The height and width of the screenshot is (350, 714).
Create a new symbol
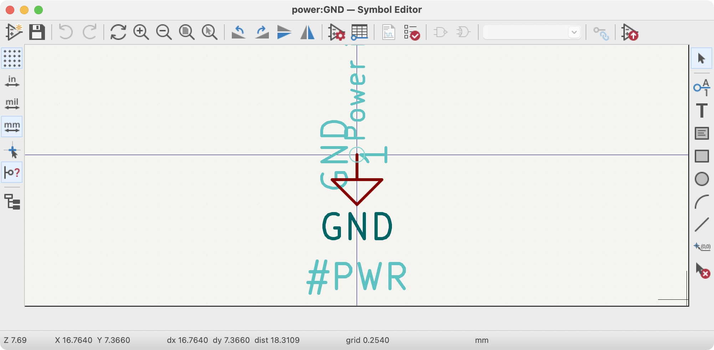tap(14, 32)
